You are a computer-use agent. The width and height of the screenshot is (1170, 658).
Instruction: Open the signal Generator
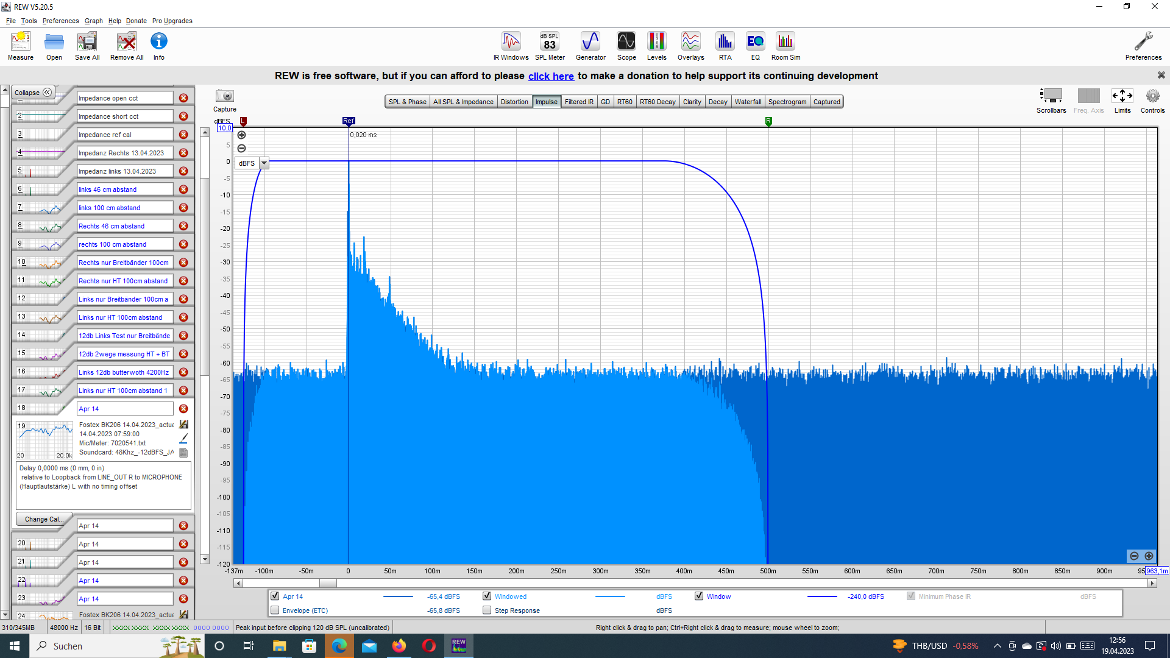pos(590,46)
